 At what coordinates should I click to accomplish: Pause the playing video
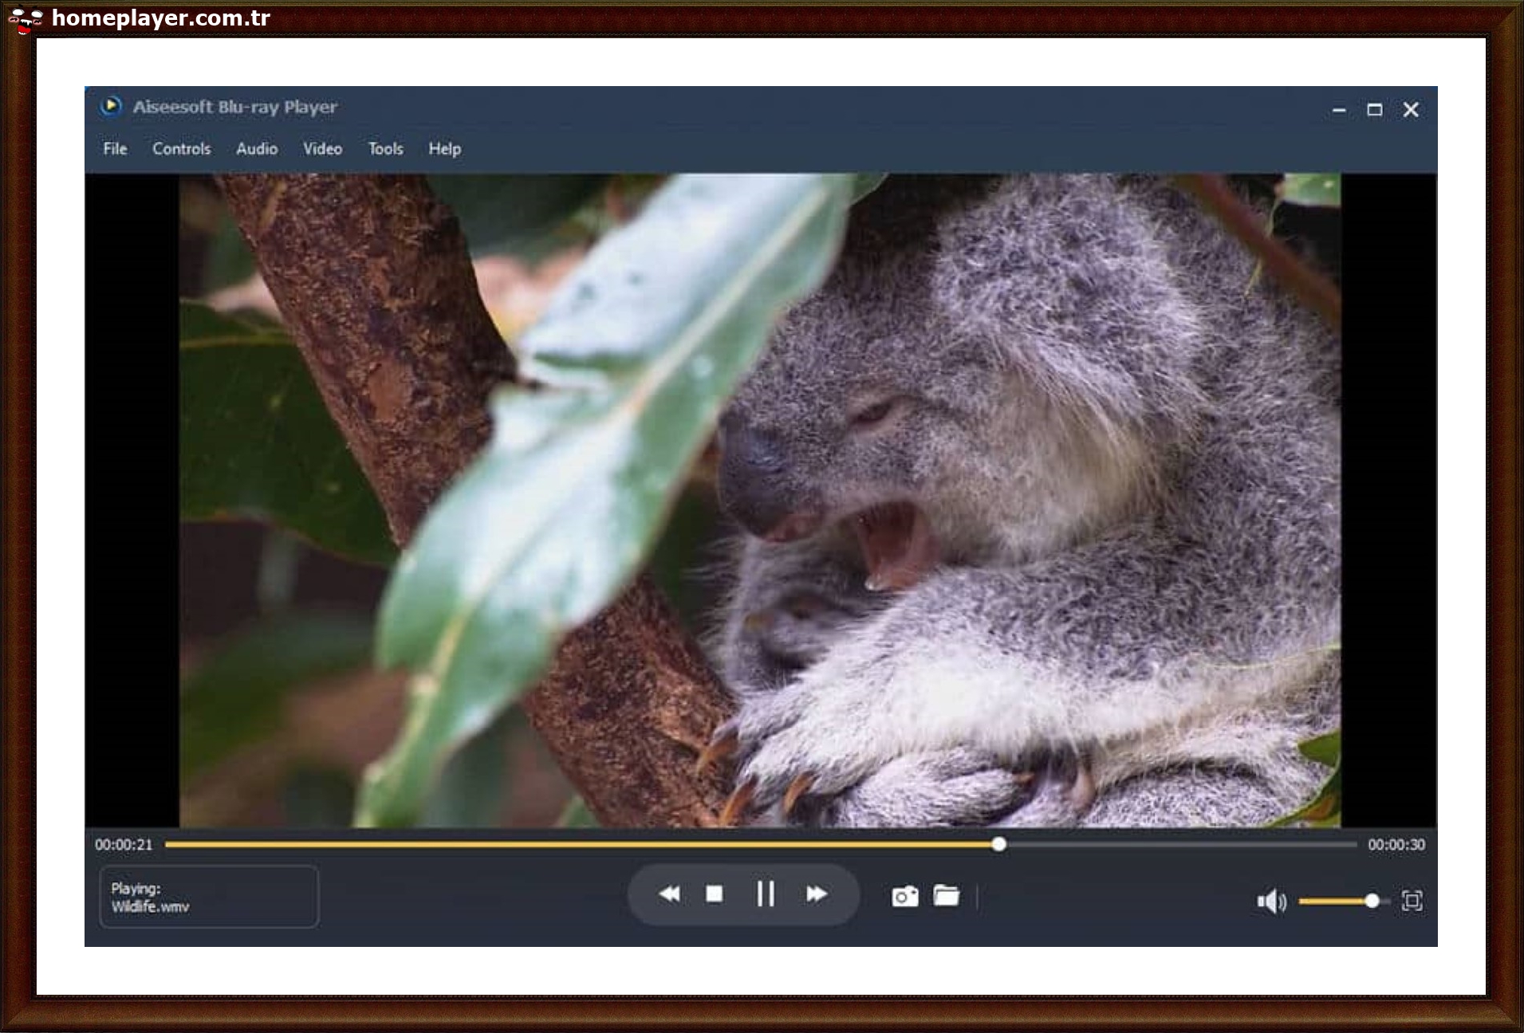[x=766, y=894]
